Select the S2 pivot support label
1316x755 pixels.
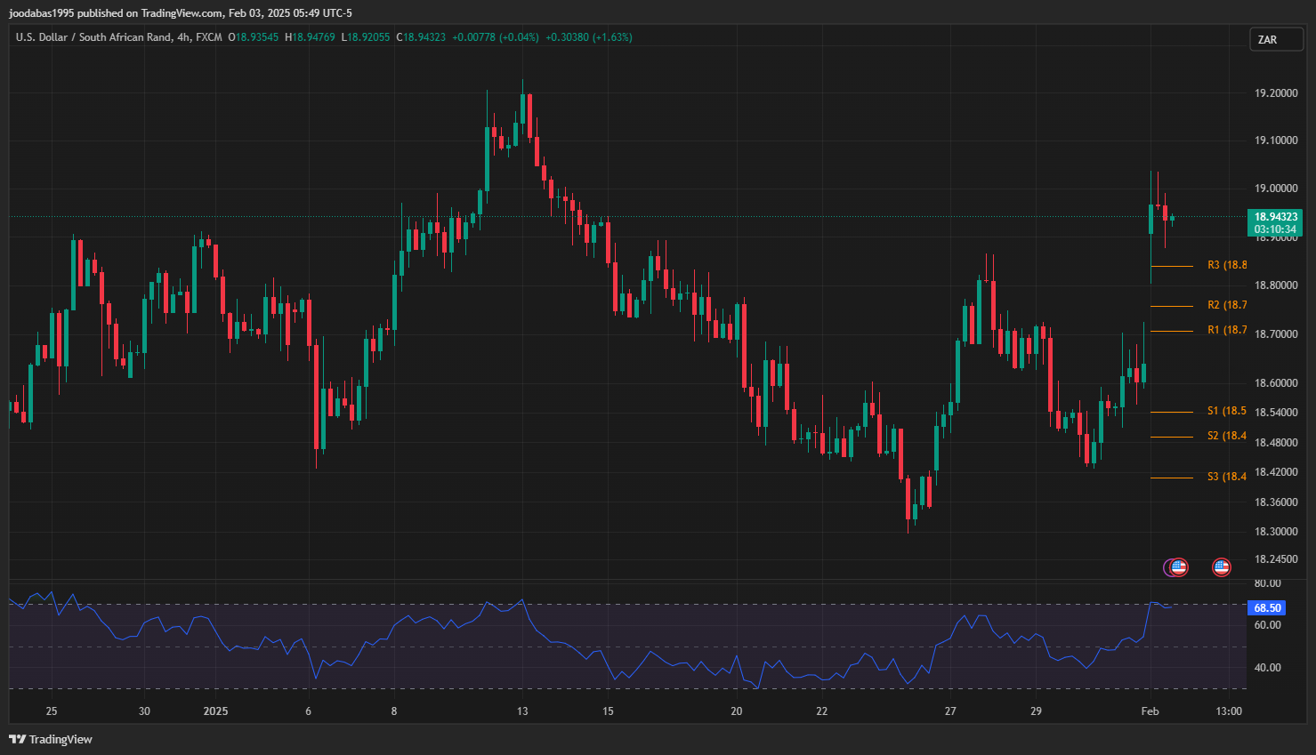tap(1226, 436)
